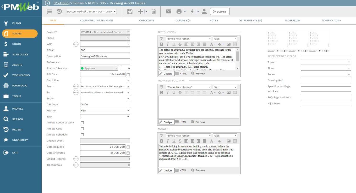Open the record selector dropdown in toolbar
Screen dimensions: 356x193
pos(115,12)
